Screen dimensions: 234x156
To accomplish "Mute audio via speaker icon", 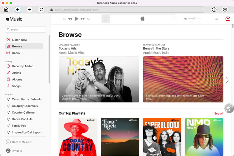I will click(186, 19).
